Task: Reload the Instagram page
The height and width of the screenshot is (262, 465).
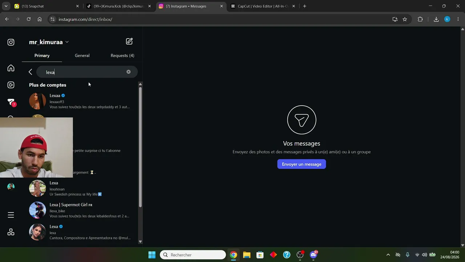Action: click(x=29, y=19)
